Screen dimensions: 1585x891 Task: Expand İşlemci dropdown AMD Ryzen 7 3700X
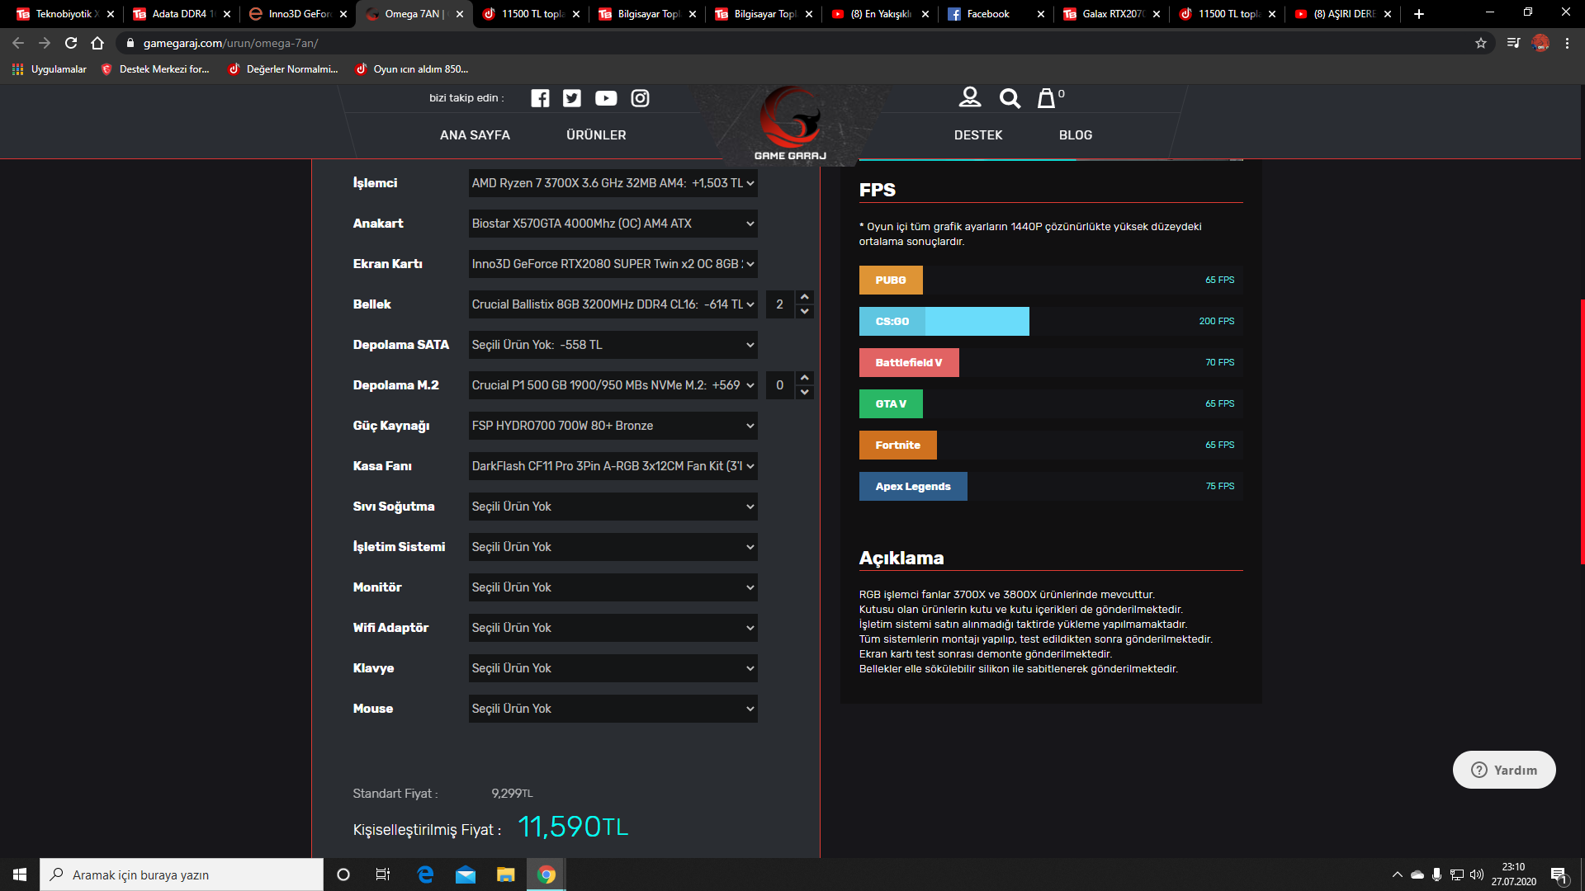pos(613,183)
